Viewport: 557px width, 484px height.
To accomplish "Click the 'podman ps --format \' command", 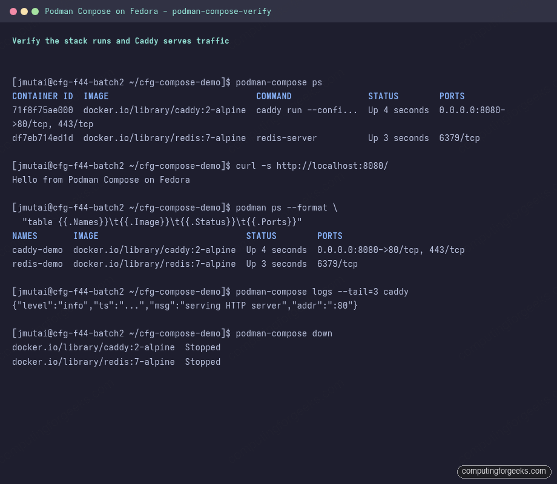I will (286, 208).
